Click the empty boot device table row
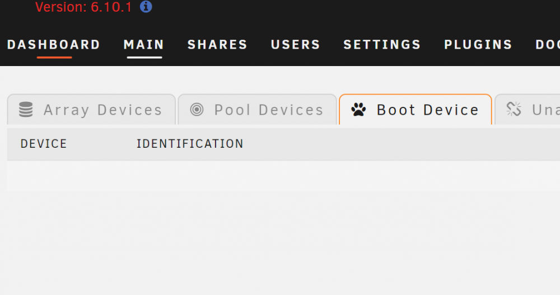This screenshot has height=295, width=560. tap(283, 176)
